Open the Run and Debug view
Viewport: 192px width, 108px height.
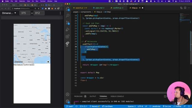(x=67, y=29)
